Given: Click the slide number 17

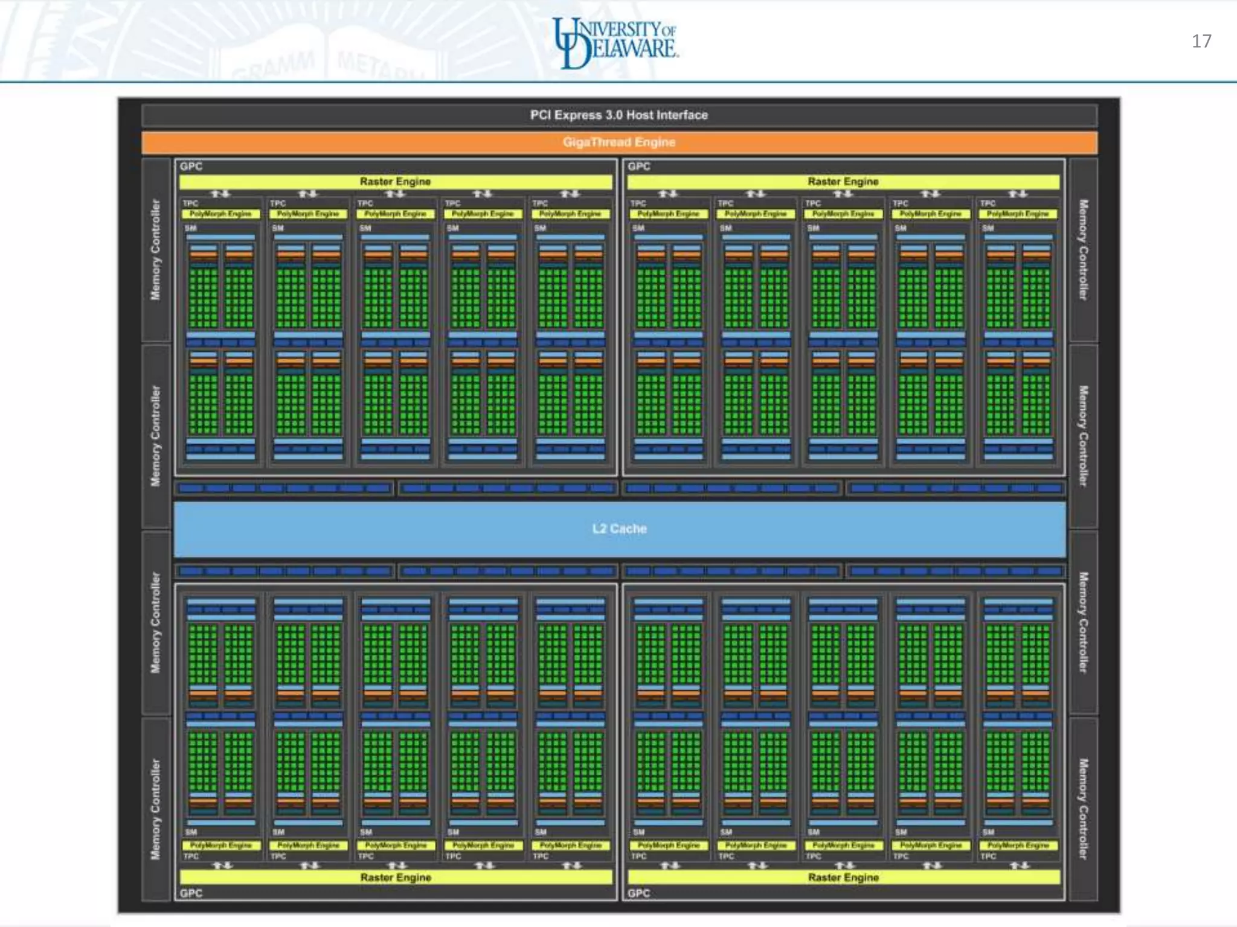Looking at the screenshot, I should 1201,41.
